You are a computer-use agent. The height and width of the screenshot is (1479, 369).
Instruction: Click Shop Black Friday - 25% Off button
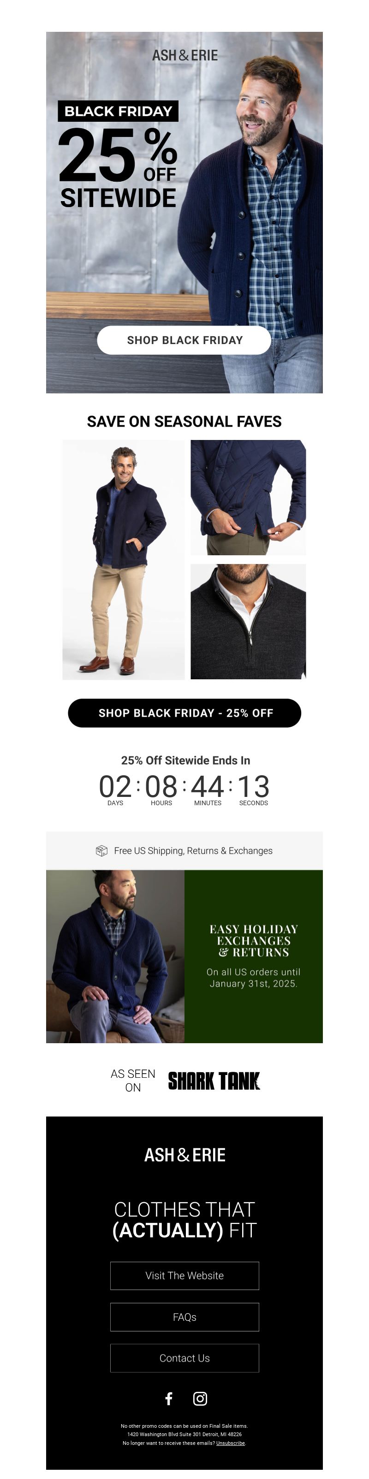[x=185, y=713]
